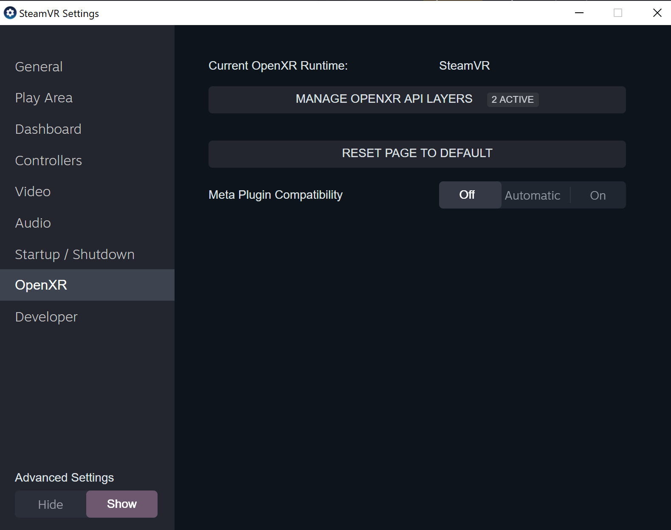Set Meta Plugin Compatibility to Automatic
671x530 pixels.
(x=533, y=195)
